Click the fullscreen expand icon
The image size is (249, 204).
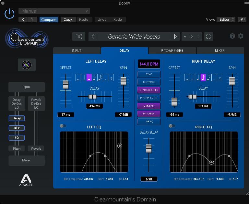(x=208, y=37)
